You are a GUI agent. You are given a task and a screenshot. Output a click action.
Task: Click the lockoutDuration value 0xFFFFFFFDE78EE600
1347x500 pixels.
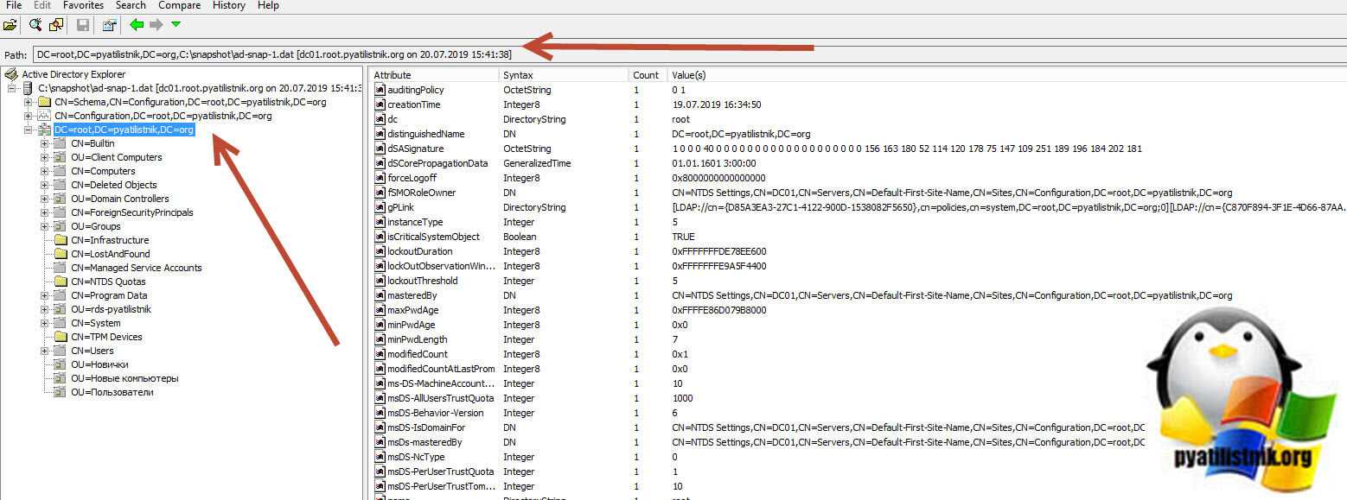coord(718,251)
